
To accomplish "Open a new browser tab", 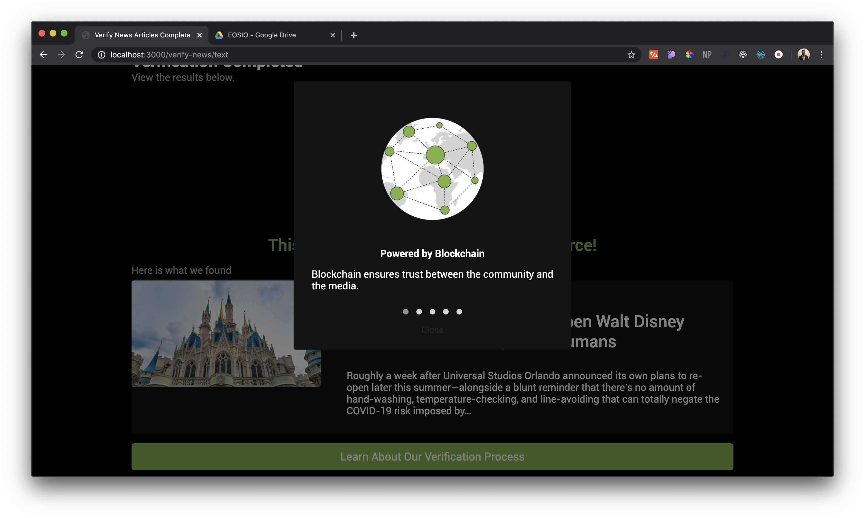I will click(354, 35).
